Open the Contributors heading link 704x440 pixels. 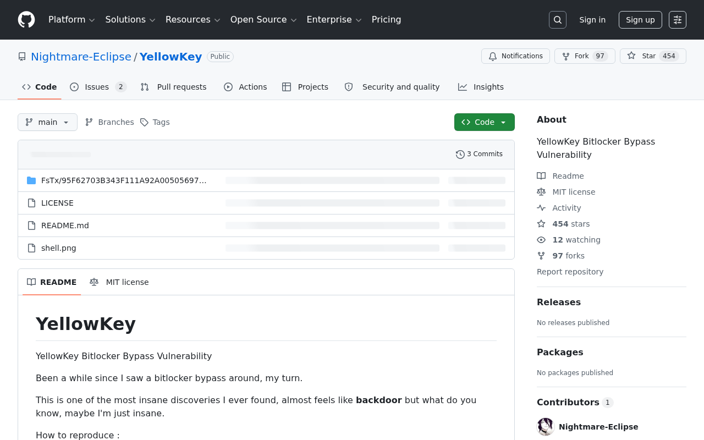(x=575, y=402)
